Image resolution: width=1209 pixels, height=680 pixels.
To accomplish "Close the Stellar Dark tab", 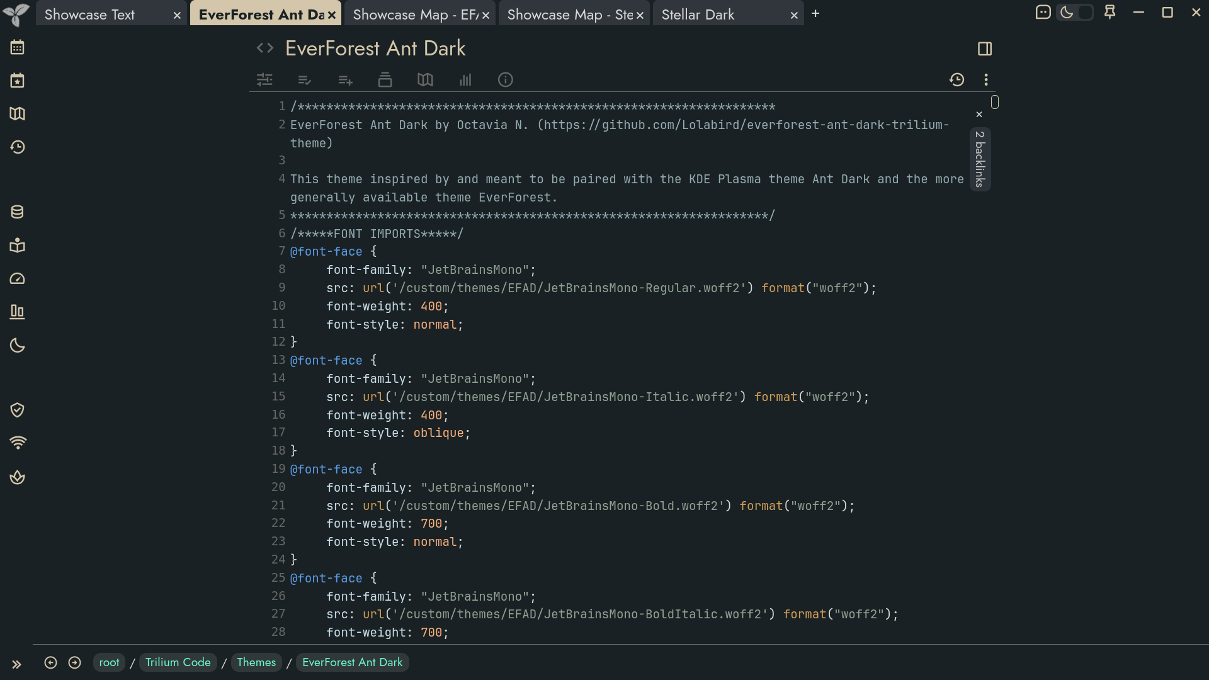I will click(x=794, y=15).
